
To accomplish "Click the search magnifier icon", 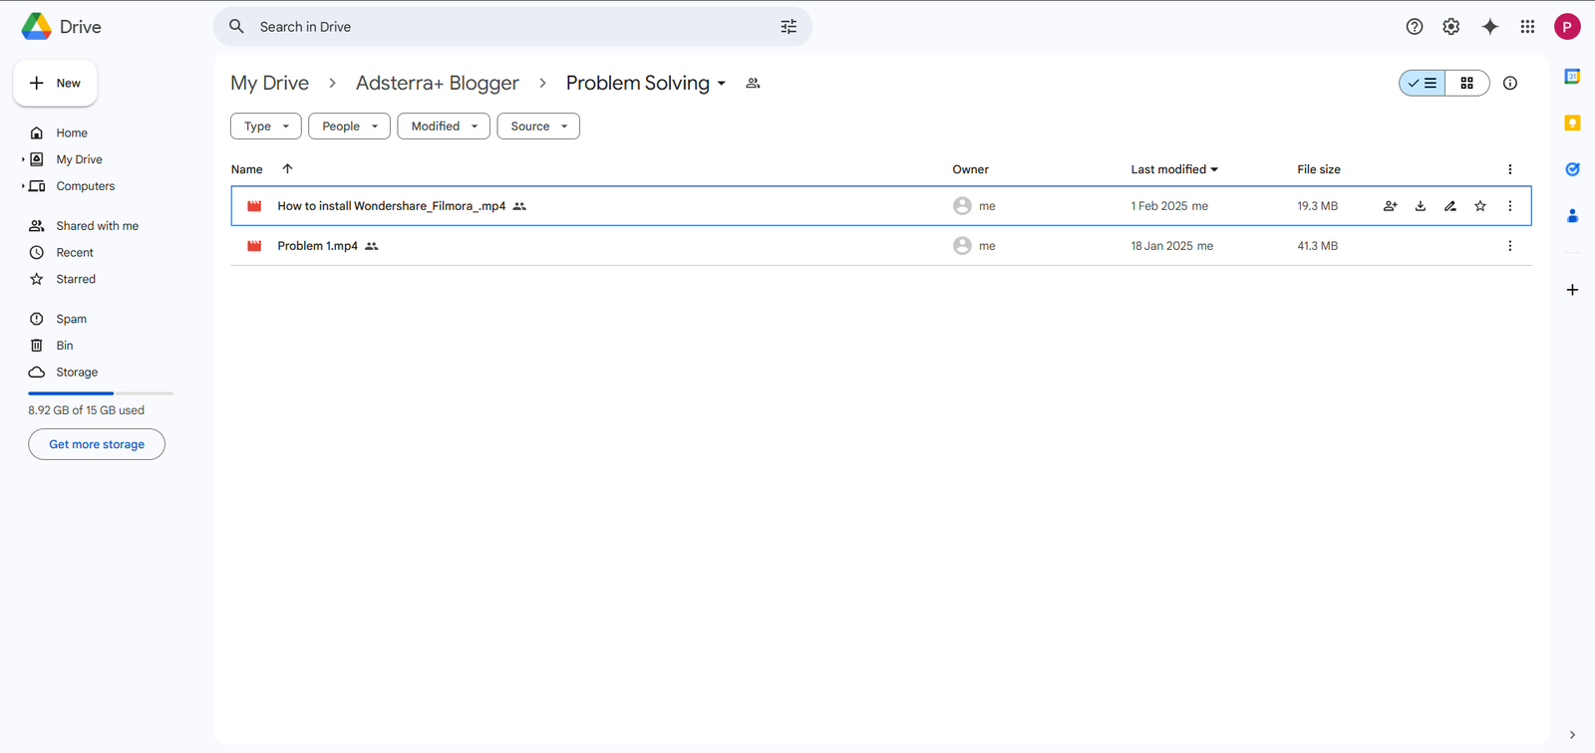I will tap(236, 27).
